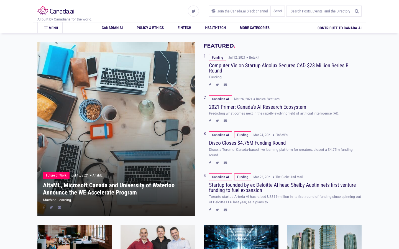Click the Slack icon beside Join channel
The height and width of the screenshot is (249, 399).
tap(213, 11)
